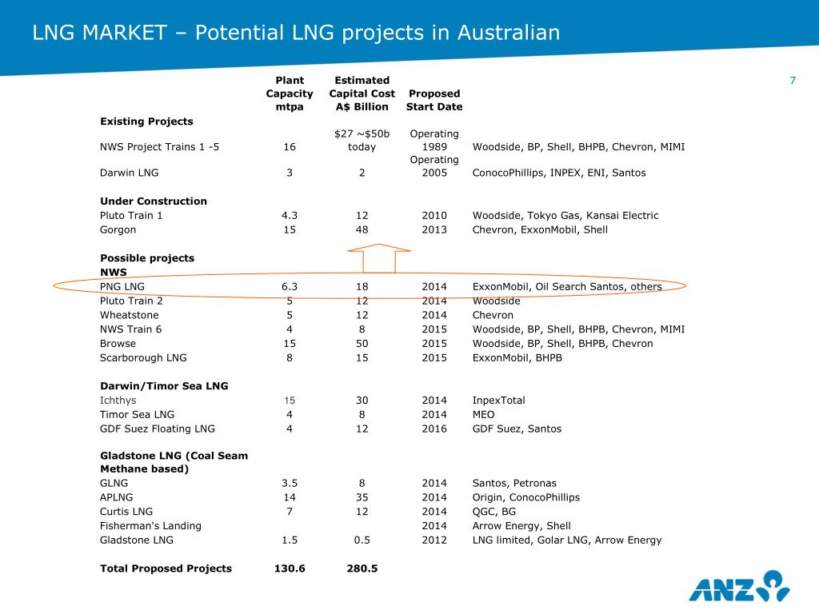
Task: Select the 'Proposed Start Date' column header
Action: pos(434,100)
